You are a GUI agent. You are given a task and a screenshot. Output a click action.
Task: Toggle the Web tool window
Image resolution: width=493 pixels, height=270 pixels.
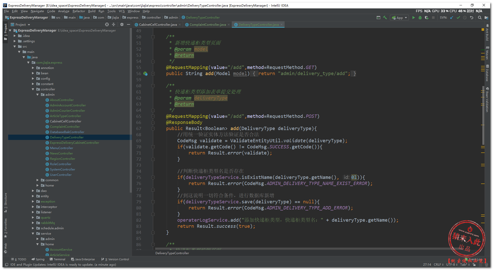click(6, 248)
